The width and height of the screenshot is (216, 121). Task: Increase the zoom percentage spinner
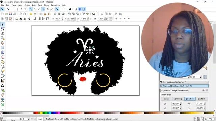pyautogui.click(x=215, y=118)
